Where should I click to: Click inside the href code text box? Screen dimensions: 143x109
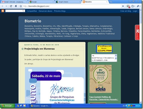tap(103, 58)
